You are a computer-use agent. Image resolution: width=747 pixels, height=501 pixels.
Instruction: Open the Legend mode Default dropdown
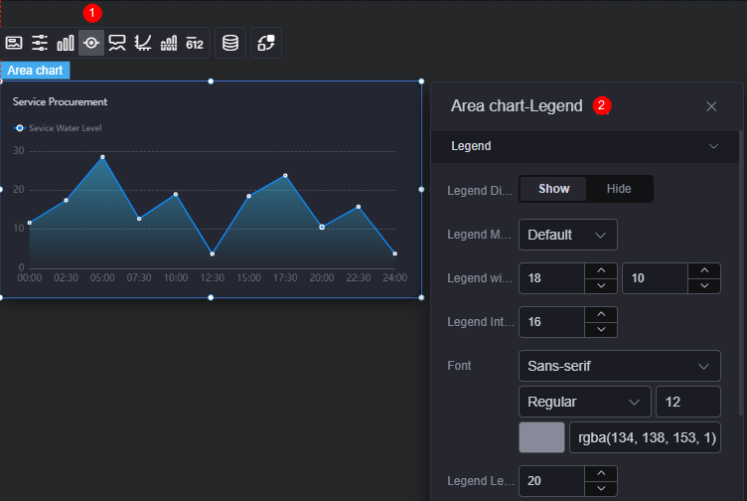(x=568, y=235)
